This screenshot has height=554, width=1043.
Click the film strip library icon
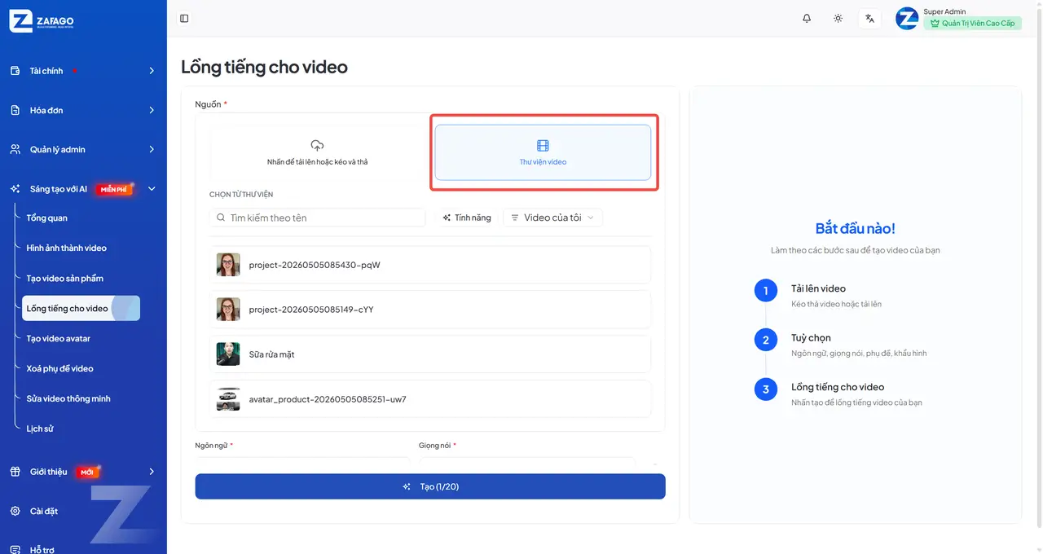(x=543, y=146)
